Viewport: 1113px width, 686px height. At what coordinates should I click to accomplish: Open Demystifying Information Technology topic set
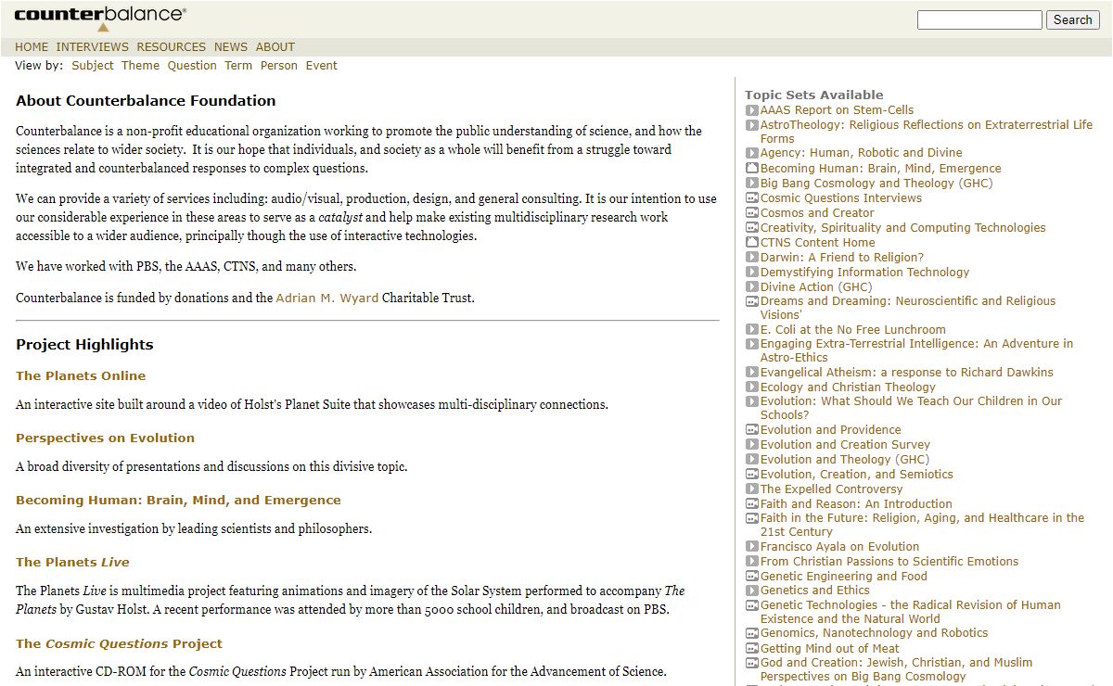[864, 273]
